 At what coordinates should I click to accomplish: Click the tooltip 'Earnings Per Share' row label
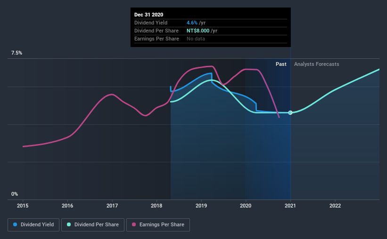pyautogui.click(x=156, y=39)
